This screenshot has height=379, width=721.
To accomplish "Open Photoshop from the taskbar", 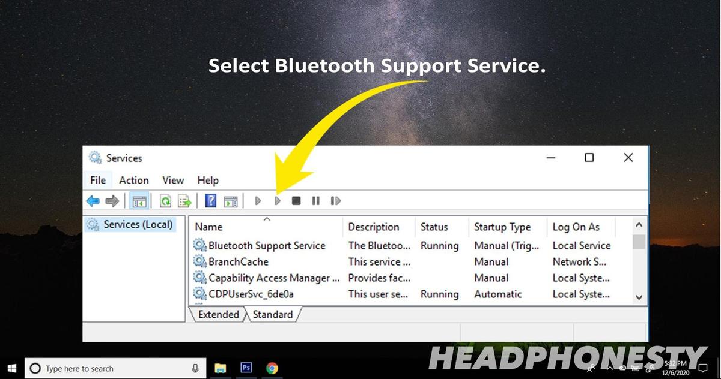I will (246, 368).
